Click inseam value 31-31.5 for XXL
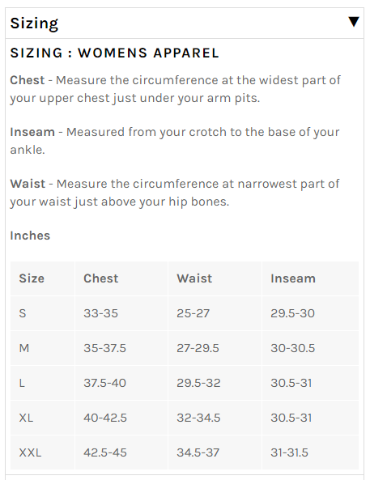This screenshot has height=480, width=370. pos(289,452)
